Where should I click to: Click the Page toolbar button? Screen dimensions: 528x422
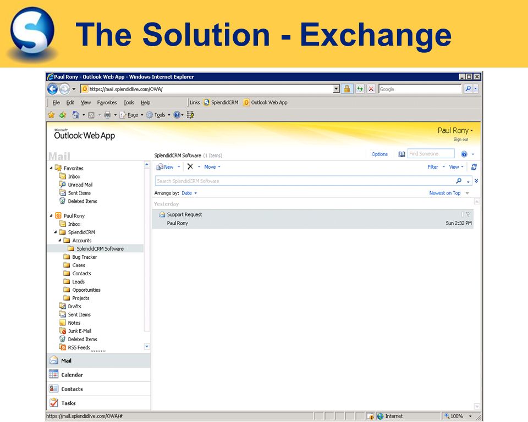click(x=131, y=115)
